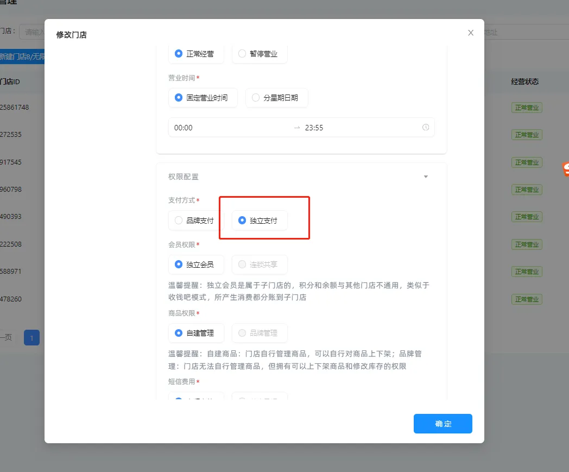Click the 修改门店 dialog title
The height and width of the screenshot is (472, 569).
click(71, 35)
